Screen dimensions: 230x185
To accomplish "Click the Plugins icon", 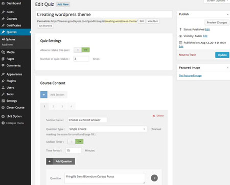I will click(3, 81).
